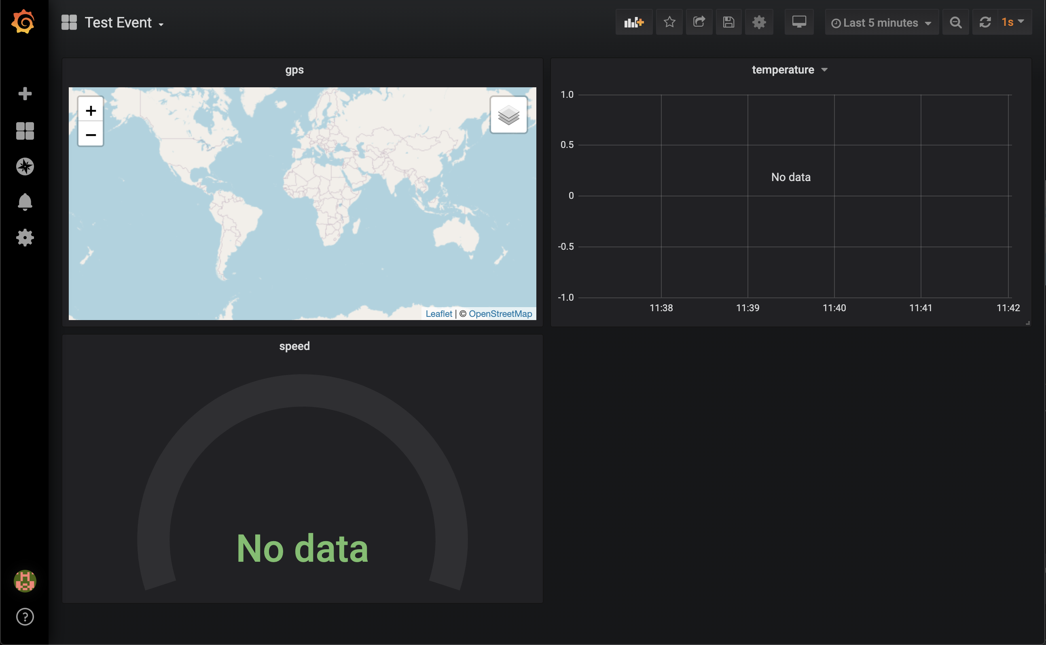The height and width of the screenshot is (645, 1046).
Task: Open Alerting bell icon in sidebar
Action: point(25,202)
